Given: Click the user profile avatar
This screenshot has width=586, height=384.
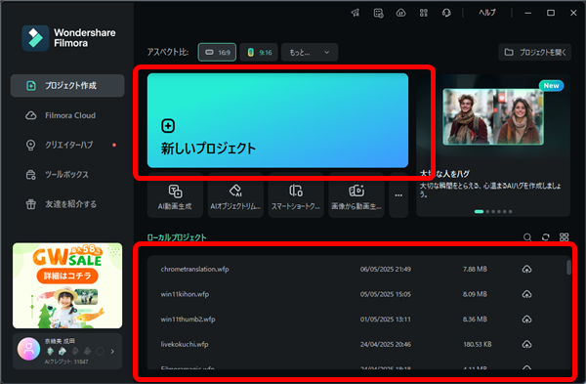Looking at the screenshot, I should pos(28,349).
